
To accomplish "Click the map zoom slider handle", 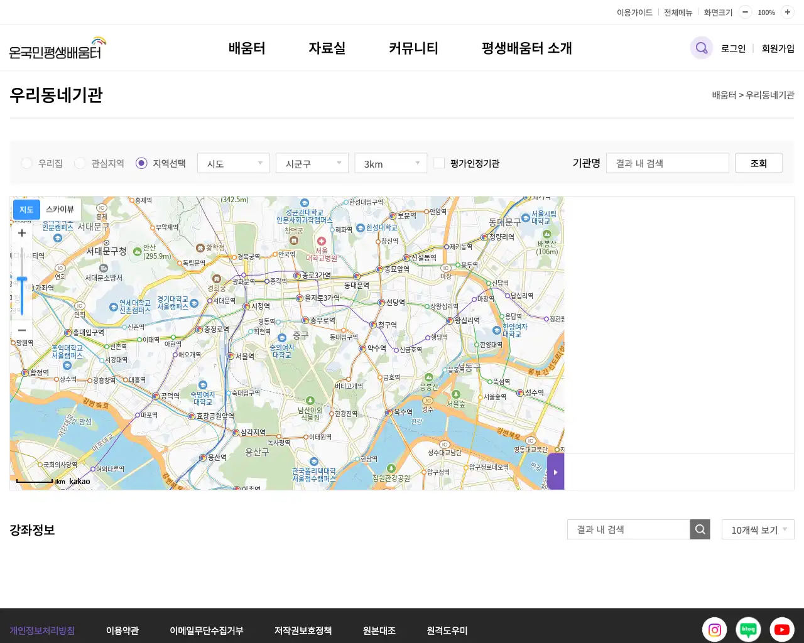I will tap(22, 279).
